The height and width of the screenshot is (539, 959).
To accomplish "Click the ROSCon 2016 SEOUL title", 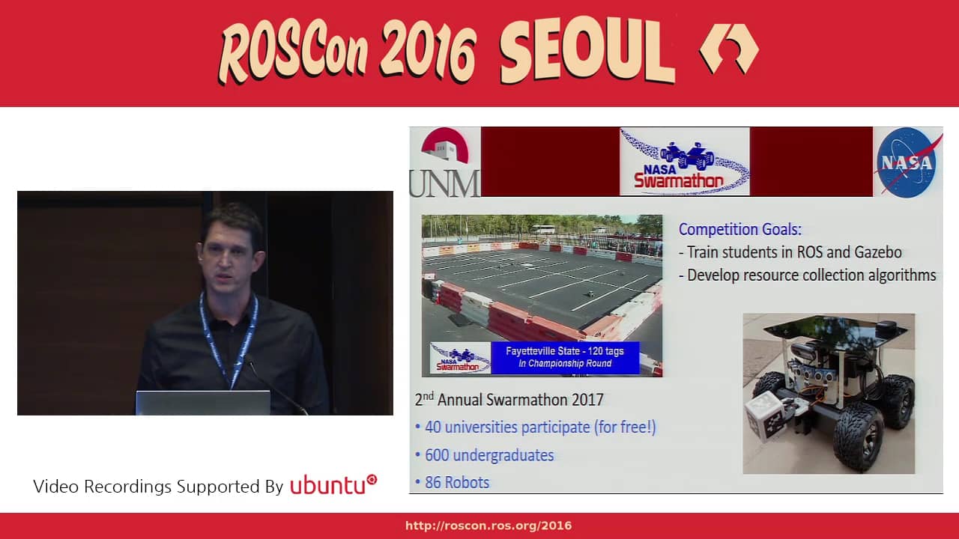I will tap(447, 51).
